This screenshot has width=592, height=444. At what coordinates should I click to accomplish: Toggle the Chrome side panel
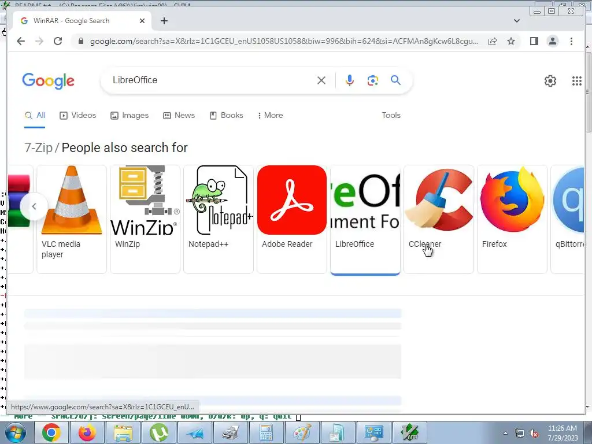point(534,41)
